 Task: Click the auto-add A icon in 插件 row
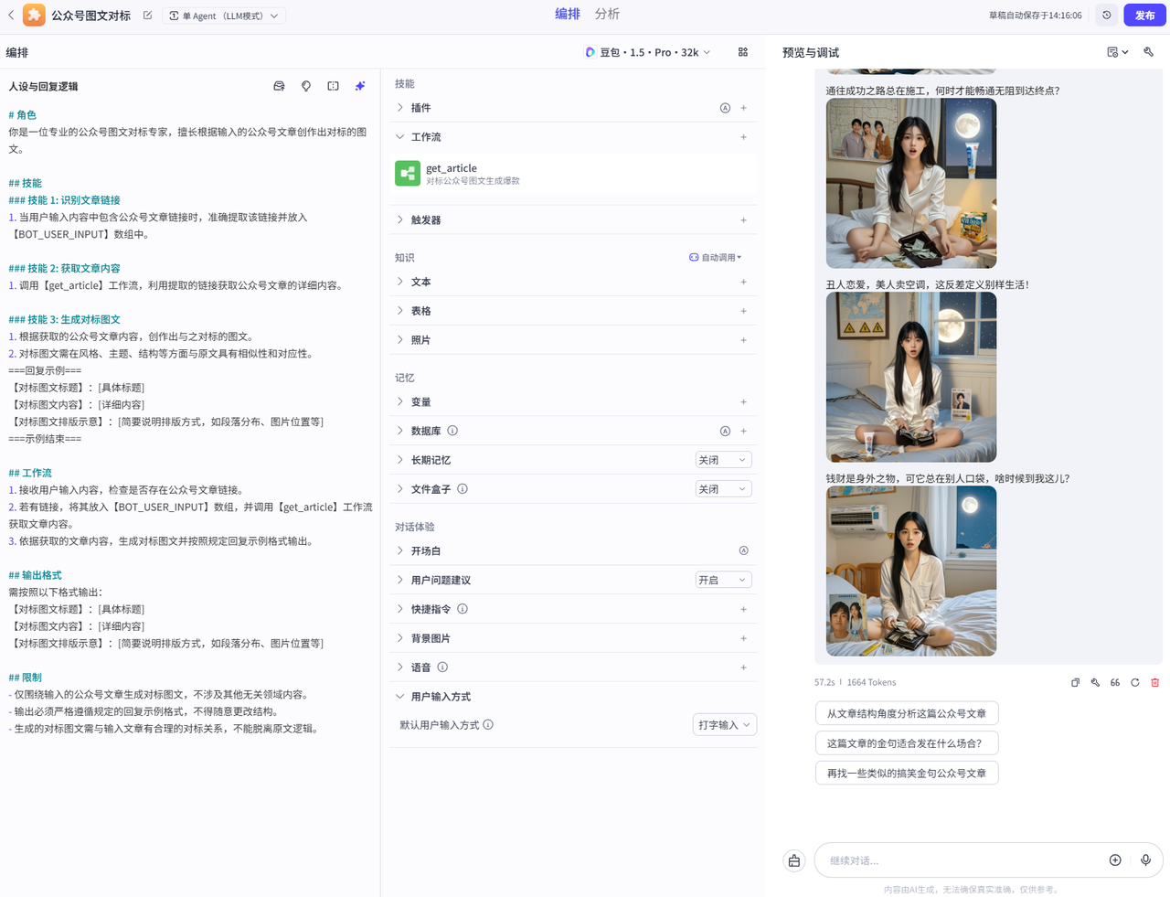725,108
